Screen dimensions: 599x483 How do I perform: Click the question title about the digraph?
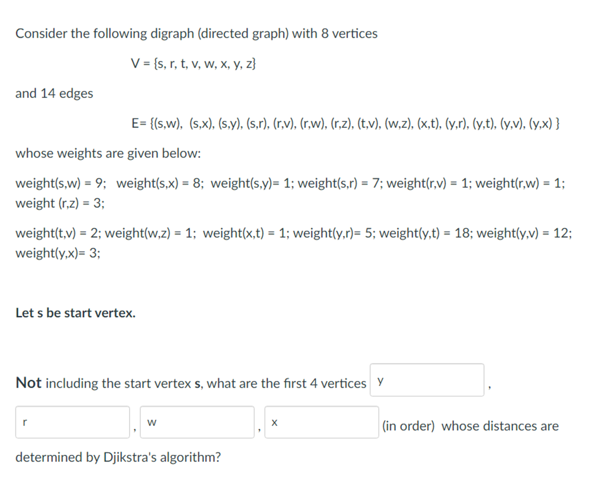pos(197,33)
